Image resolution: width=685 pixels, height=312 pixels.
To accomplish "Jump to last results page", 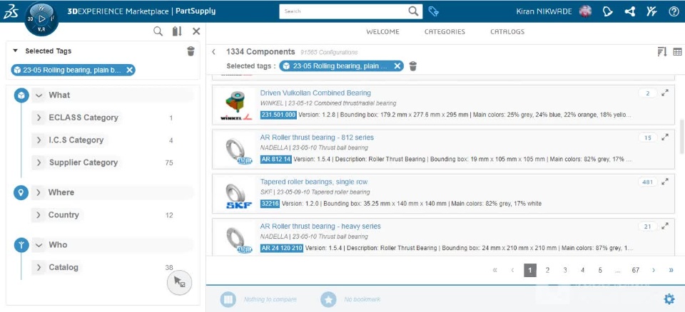I will pyautogui.click(x=671, y=270).
